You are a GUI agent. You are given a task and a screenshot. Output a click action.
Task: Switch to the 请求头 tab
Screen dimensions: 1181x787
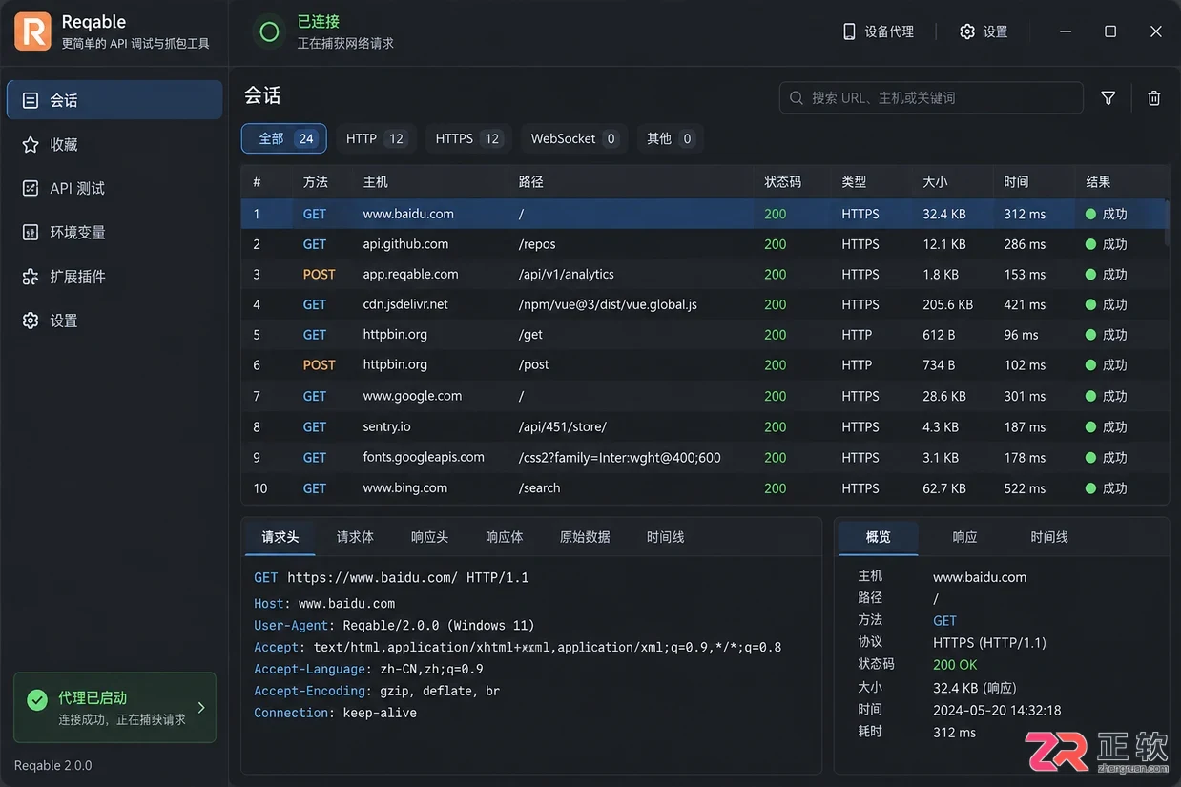click(x=280, y=537)
